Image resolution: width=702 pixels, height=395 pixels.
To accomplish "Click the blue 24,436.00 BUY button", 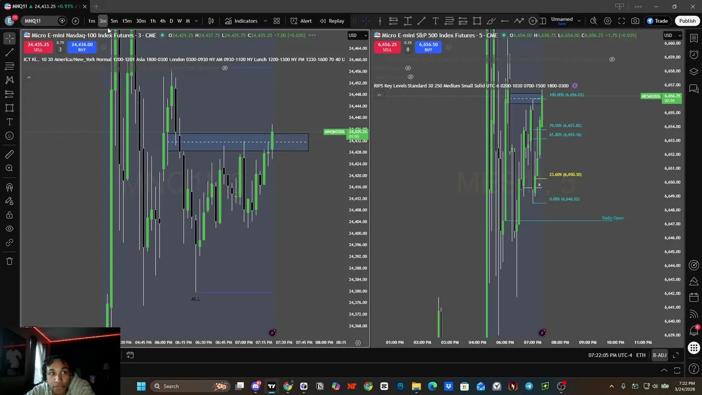I will point(82,47).
